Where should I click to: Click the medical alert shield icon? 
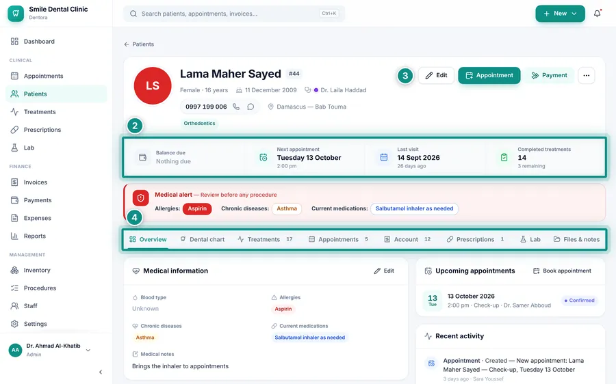click(x=140, y=198)
